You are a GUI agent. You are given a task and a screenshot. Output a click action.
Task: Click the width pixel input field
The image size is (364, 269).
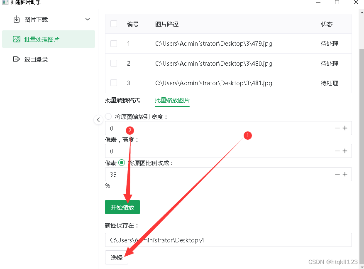(228, 128)
